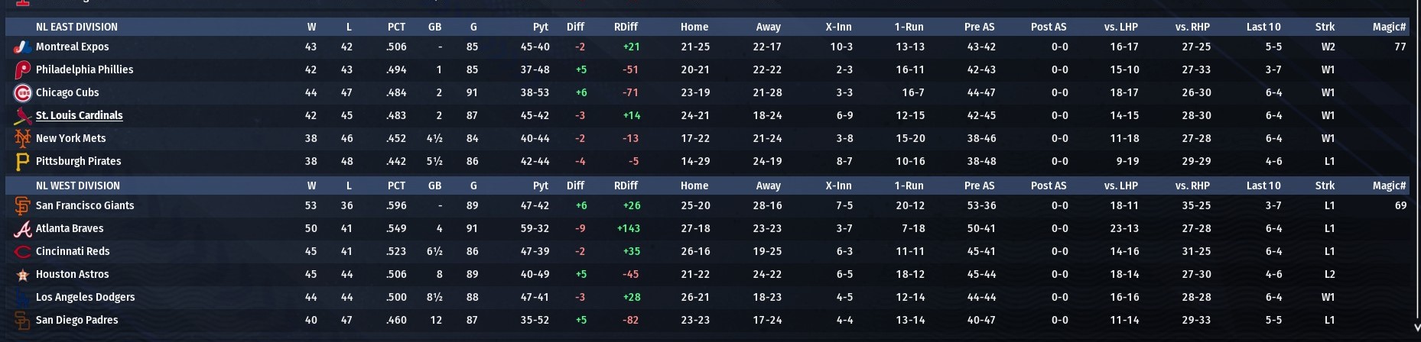Click the Montreal Expos team logo
Viewport: 1421px width, 342px height.
(x=21, y=47)
